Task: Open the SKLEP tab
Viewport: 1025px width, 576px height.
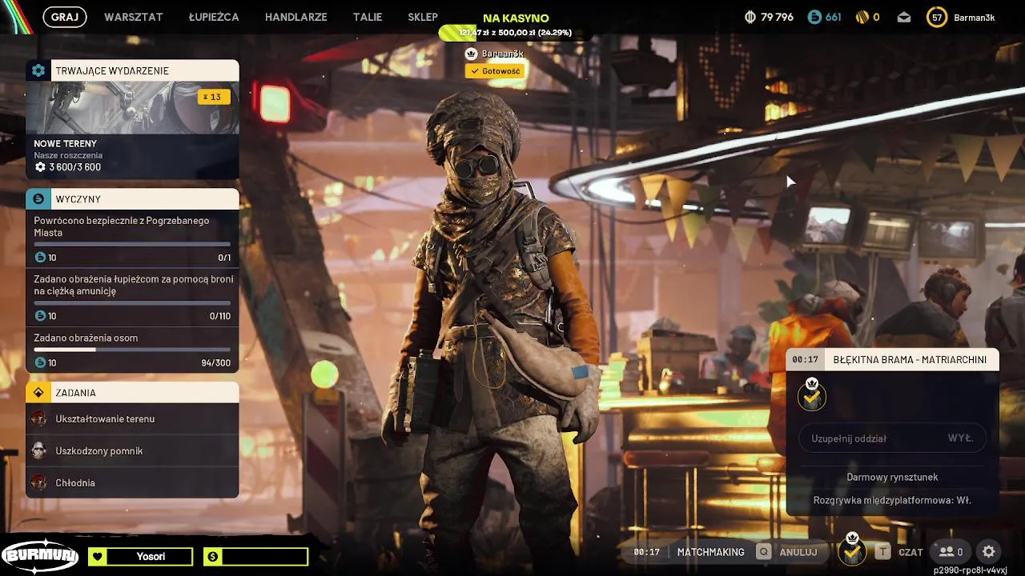Action: pos(423,17)
